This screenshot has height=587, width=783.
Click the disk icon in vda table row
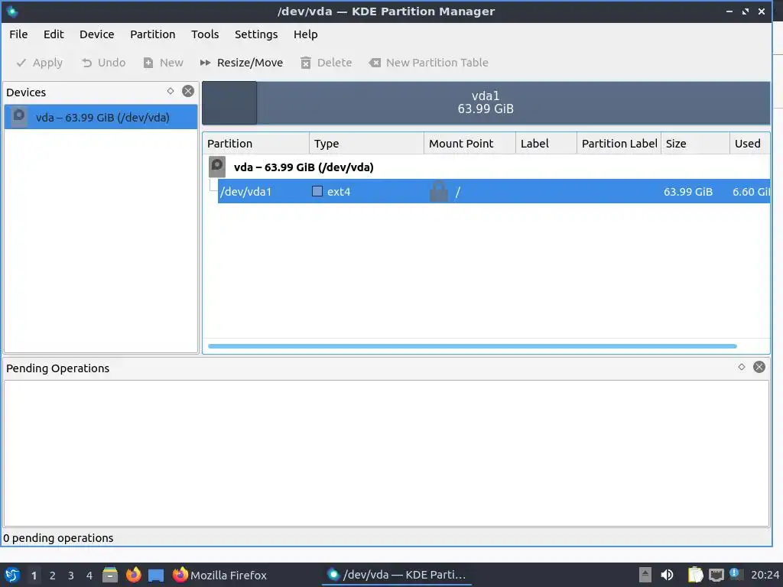pos(216,167)
